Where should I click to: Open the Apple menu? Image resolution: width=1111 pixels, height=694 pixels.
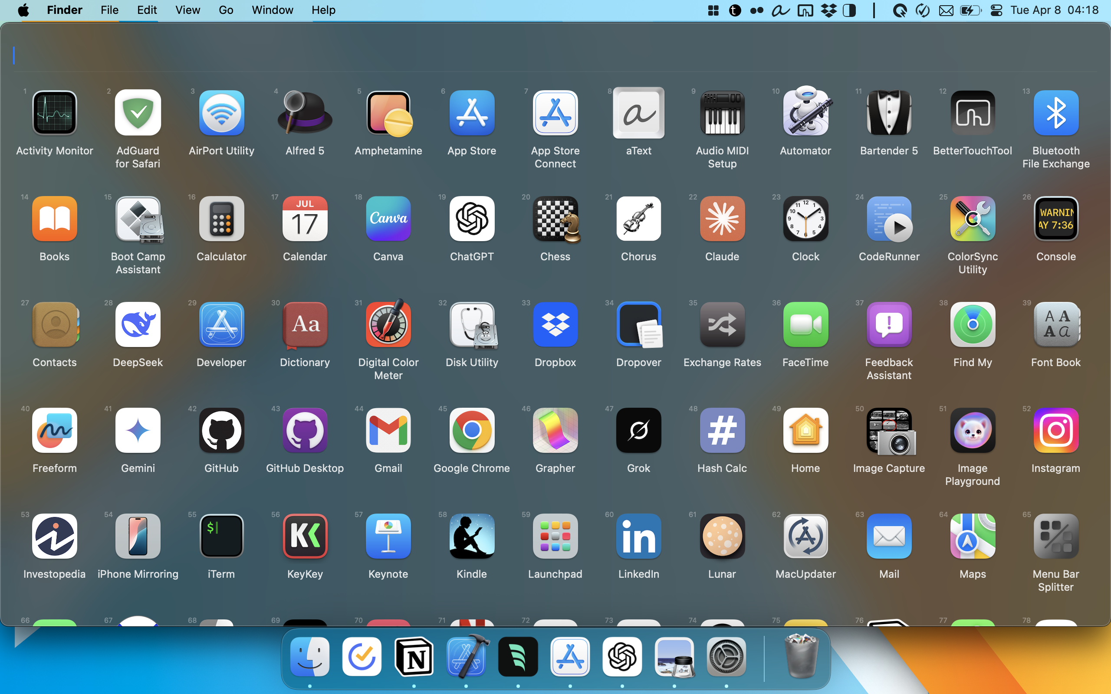click(x=24, y=10)
